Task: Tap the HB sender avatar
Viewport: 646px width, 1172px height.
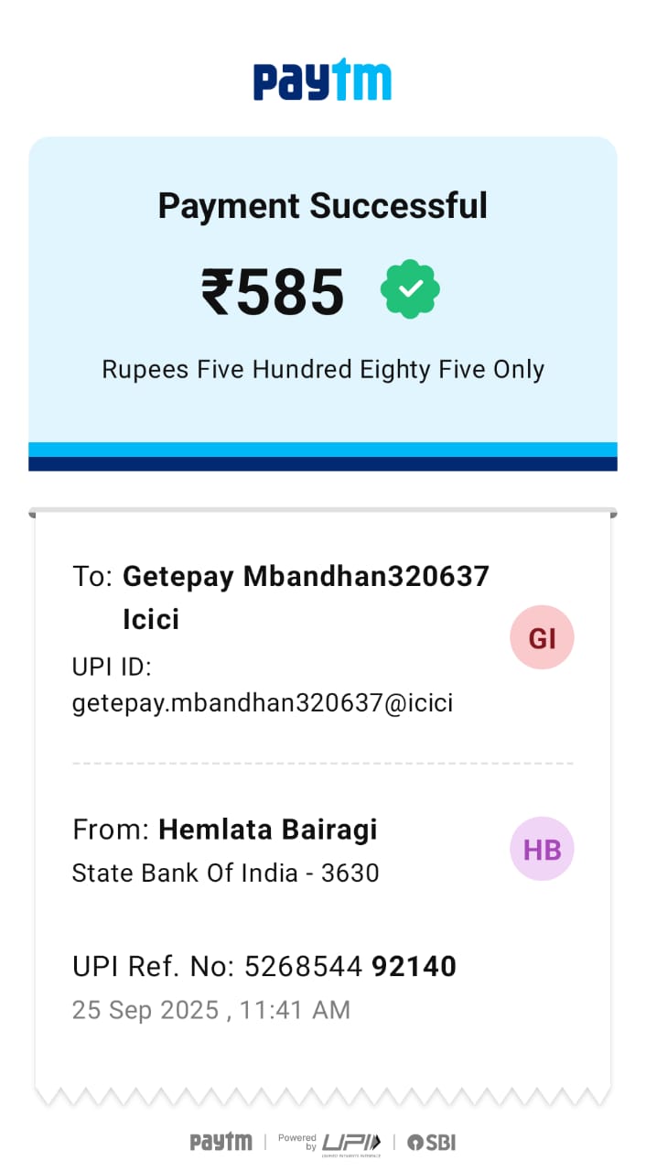Action: pos(542,849)
